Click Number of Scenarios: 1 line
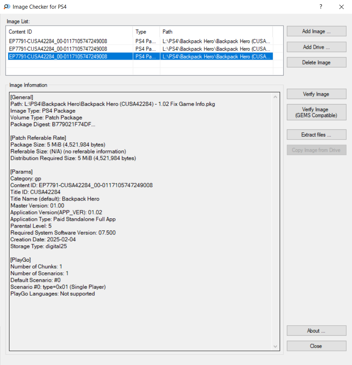The height and width of the screenshot is (365, 352). pyautogui.click(x=40, y=273)
